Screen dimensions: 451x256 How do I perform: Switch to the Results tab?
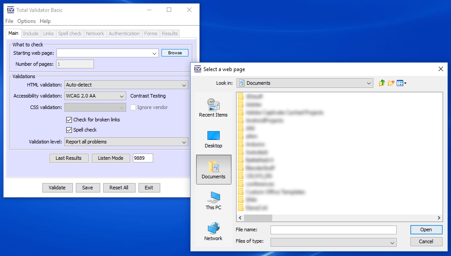click(x=170, y=34)
